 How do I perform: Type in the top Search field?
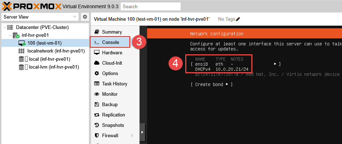tap(150, 6)
